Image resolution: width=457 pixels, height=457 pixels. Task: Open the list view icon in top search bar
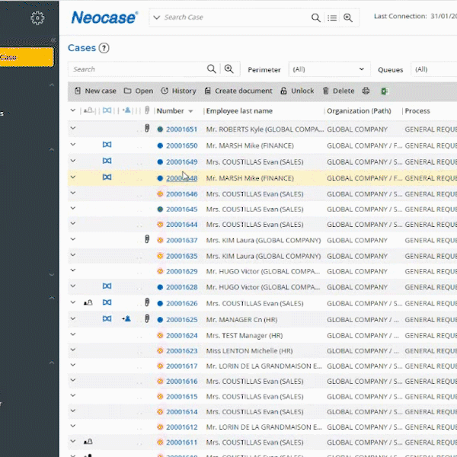[x=332, y=18]
